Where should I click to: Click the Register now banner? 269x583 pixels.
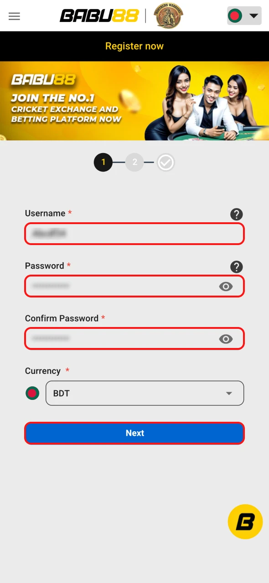[x=134, y=46]
